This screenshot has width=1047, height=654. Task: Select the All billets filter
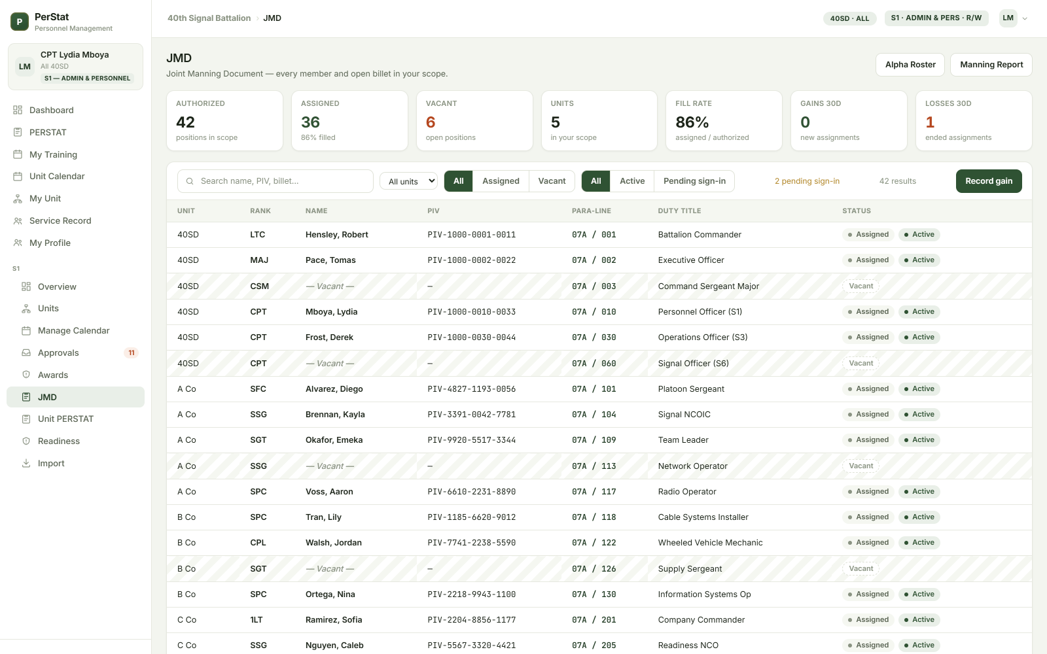click(x=459, y=181)
